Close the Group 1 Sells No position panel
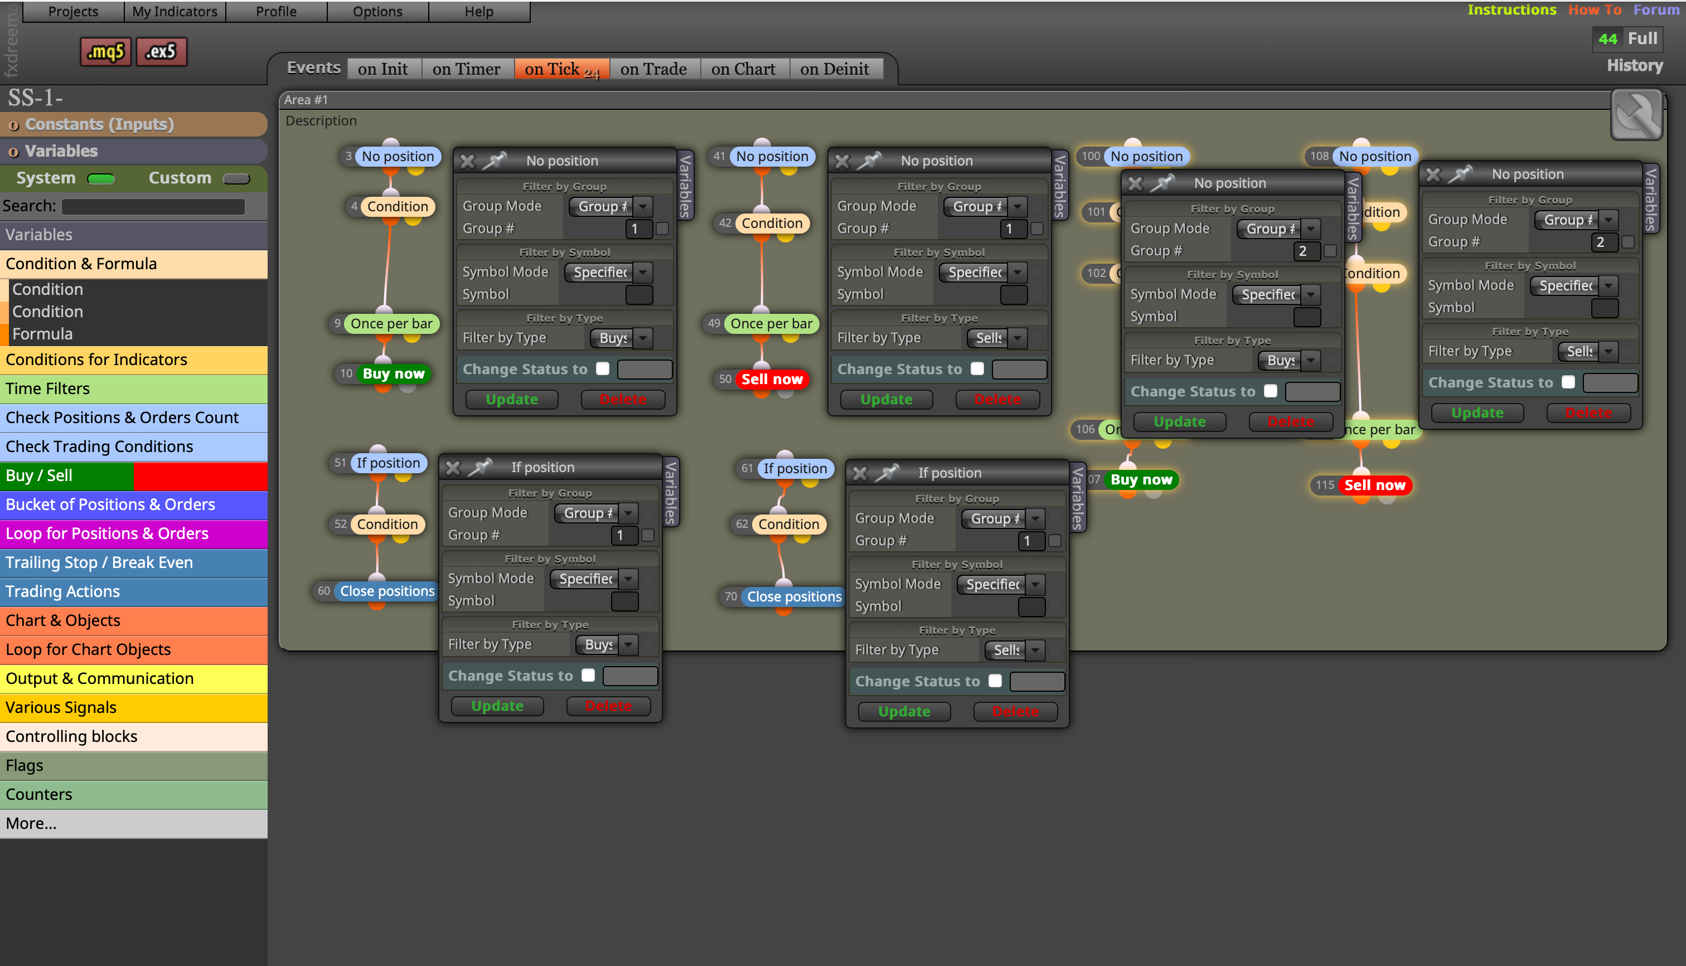Image resolution: width=1686 pixels, height=966 pixels. tap(842, 161)
